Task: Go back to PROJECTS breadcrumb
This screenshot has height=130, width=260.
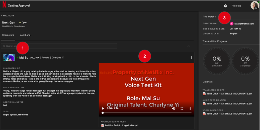Action: [x=8, y=15]
